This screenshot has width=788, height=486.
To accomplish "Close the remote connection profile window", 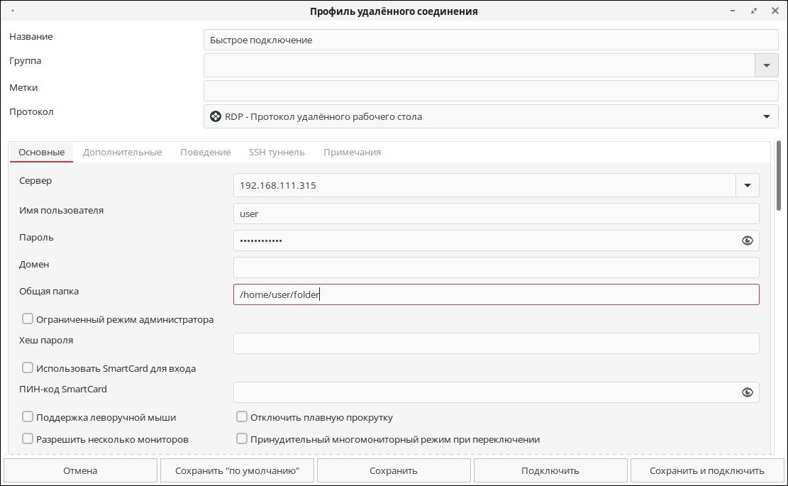I will point(775,11).
